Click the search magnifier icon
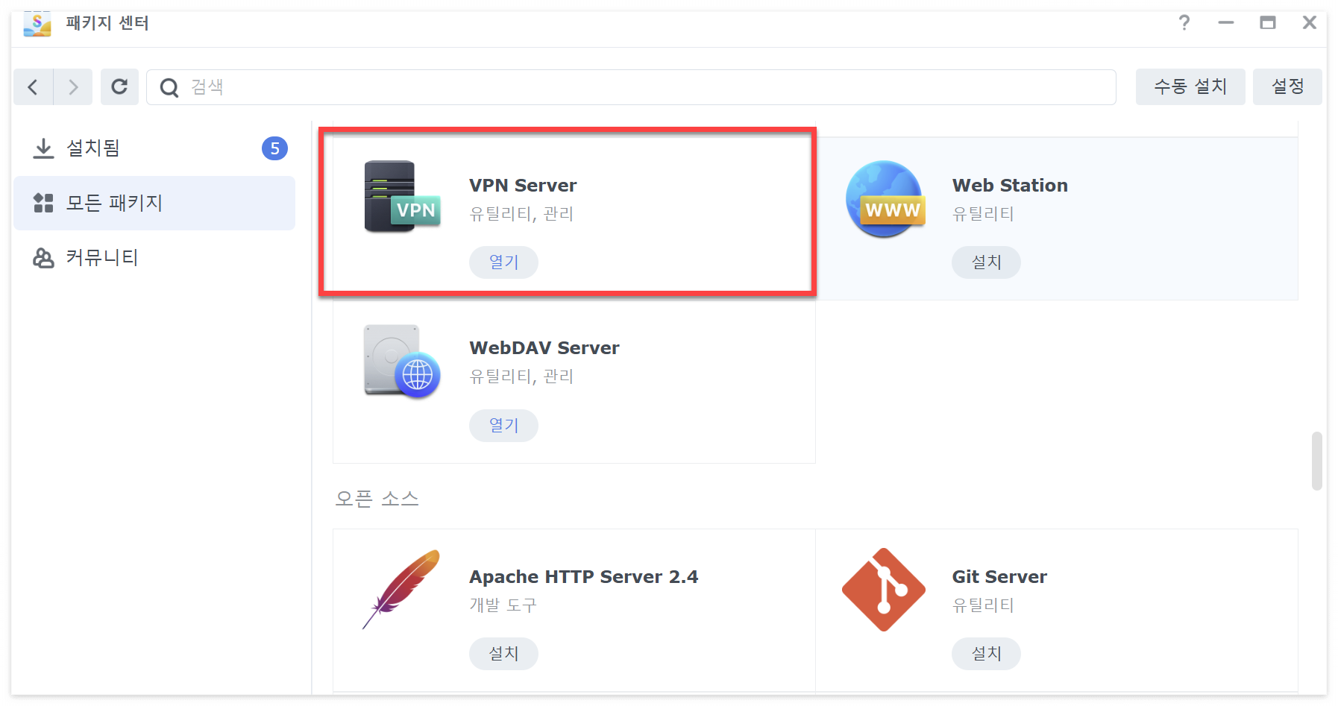 click(x=169, y=87)
